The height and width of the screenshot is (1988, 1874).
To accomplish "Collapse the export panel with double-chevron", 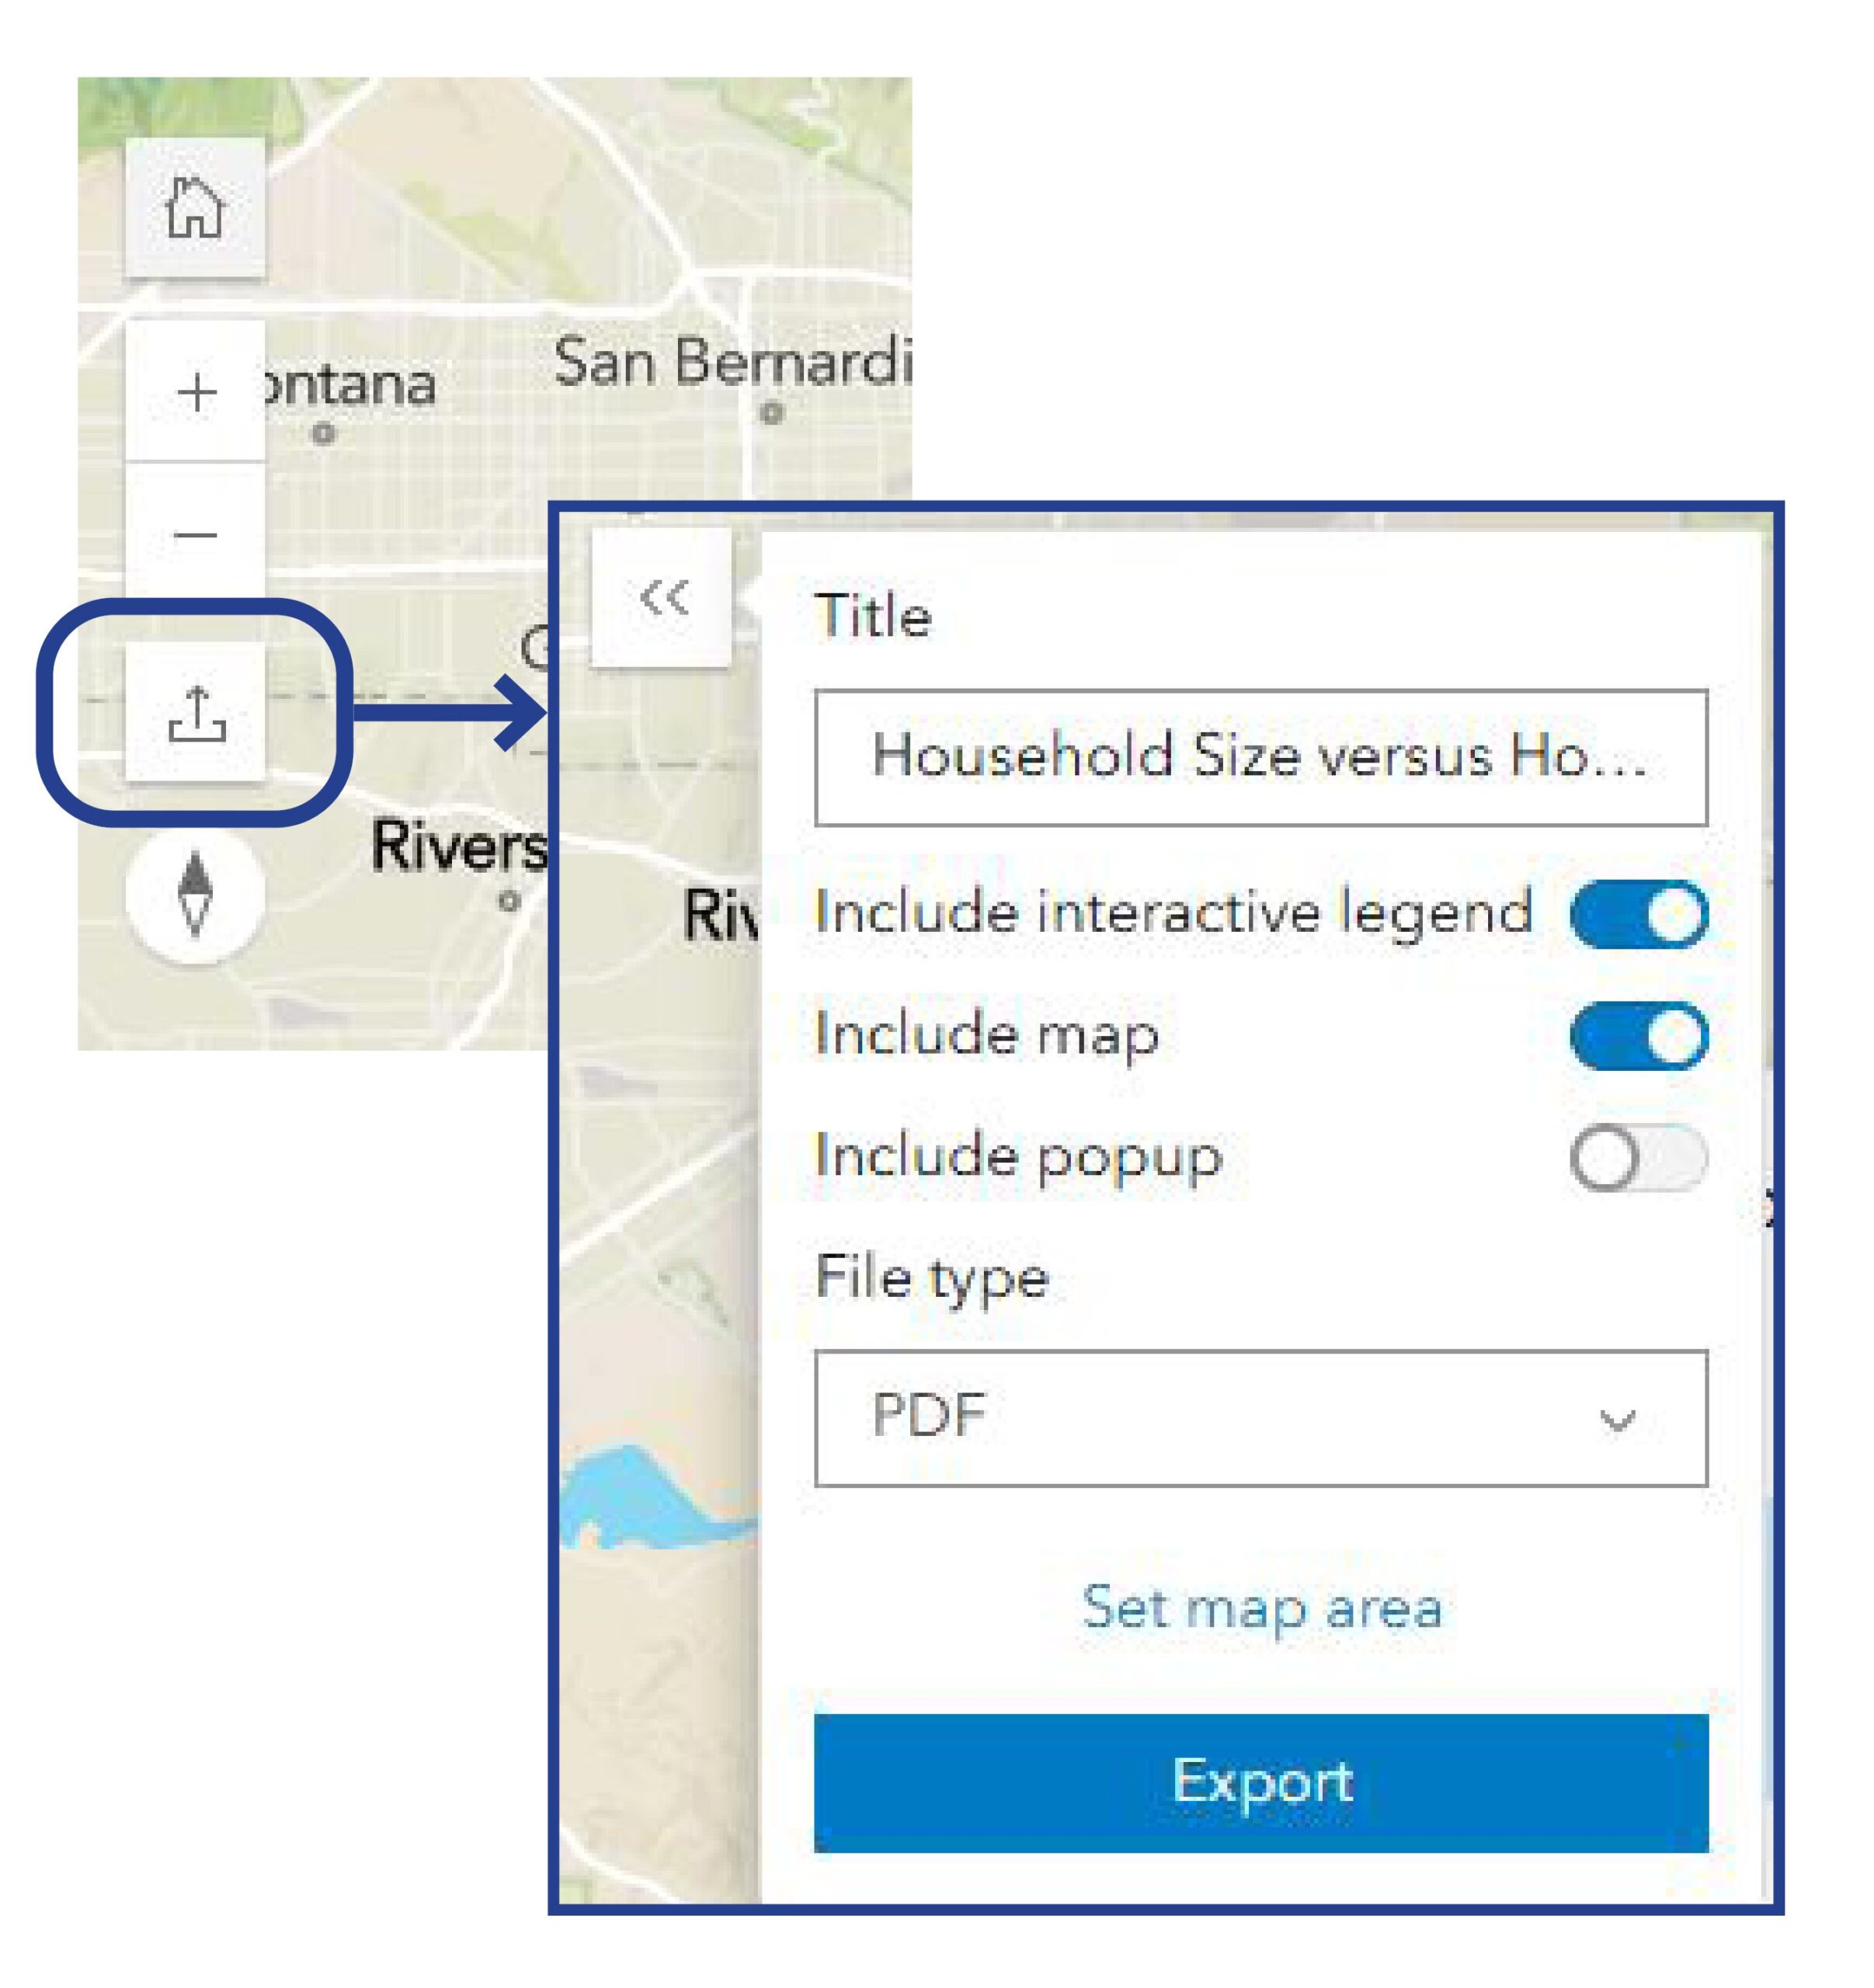I will (x=663, y=597).
